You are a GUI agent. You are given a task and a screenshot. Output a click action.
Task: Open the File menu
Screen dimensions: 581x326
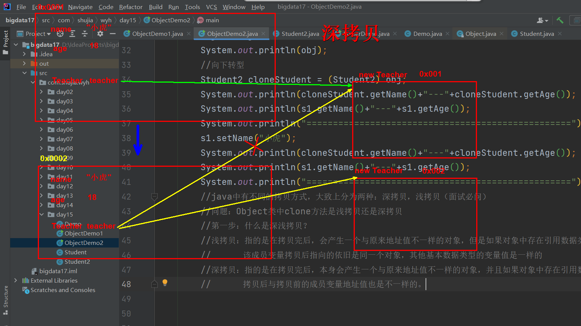[21, 7]
